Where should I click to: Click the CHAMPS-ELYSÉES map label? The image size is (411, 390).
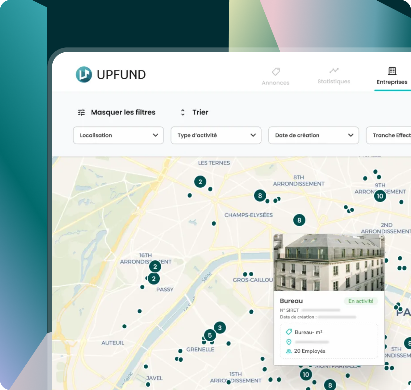click(x=248, y=215)
